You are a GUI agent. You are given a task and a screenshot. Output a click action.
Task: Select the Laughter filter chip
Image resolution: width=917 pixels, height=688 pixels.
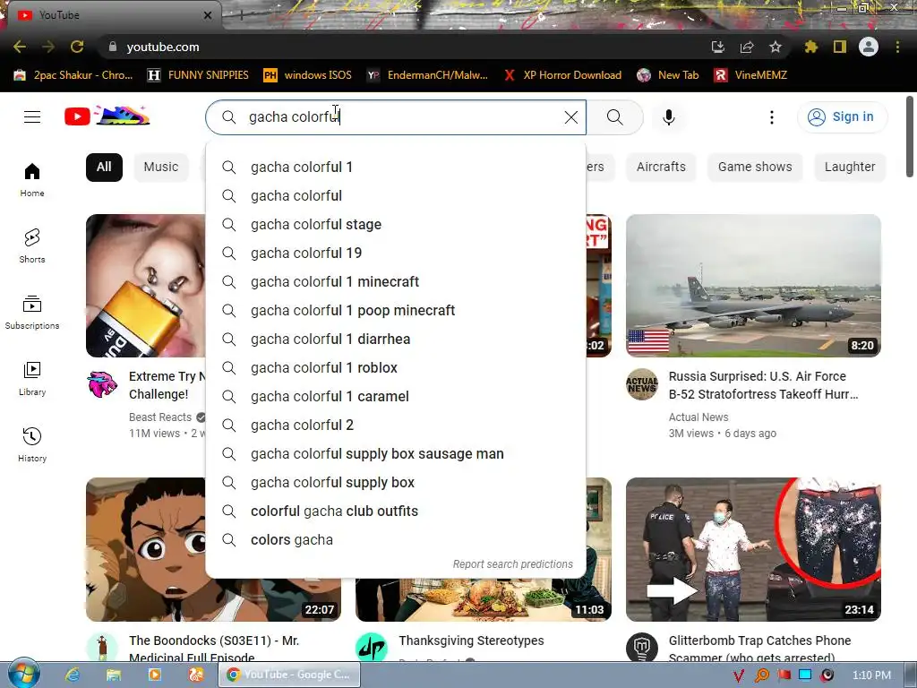click(x=850, y=168)
